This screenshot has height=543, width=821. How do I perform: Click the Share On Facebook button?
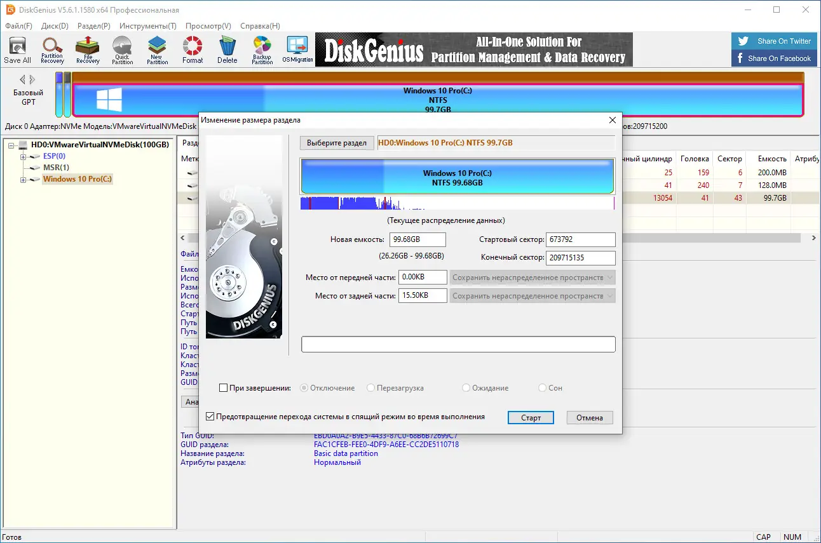pos(773,58)
